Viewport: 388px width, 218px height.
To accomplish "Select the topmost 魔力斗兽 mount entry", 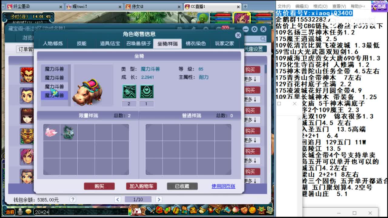I will pos(55,69).
